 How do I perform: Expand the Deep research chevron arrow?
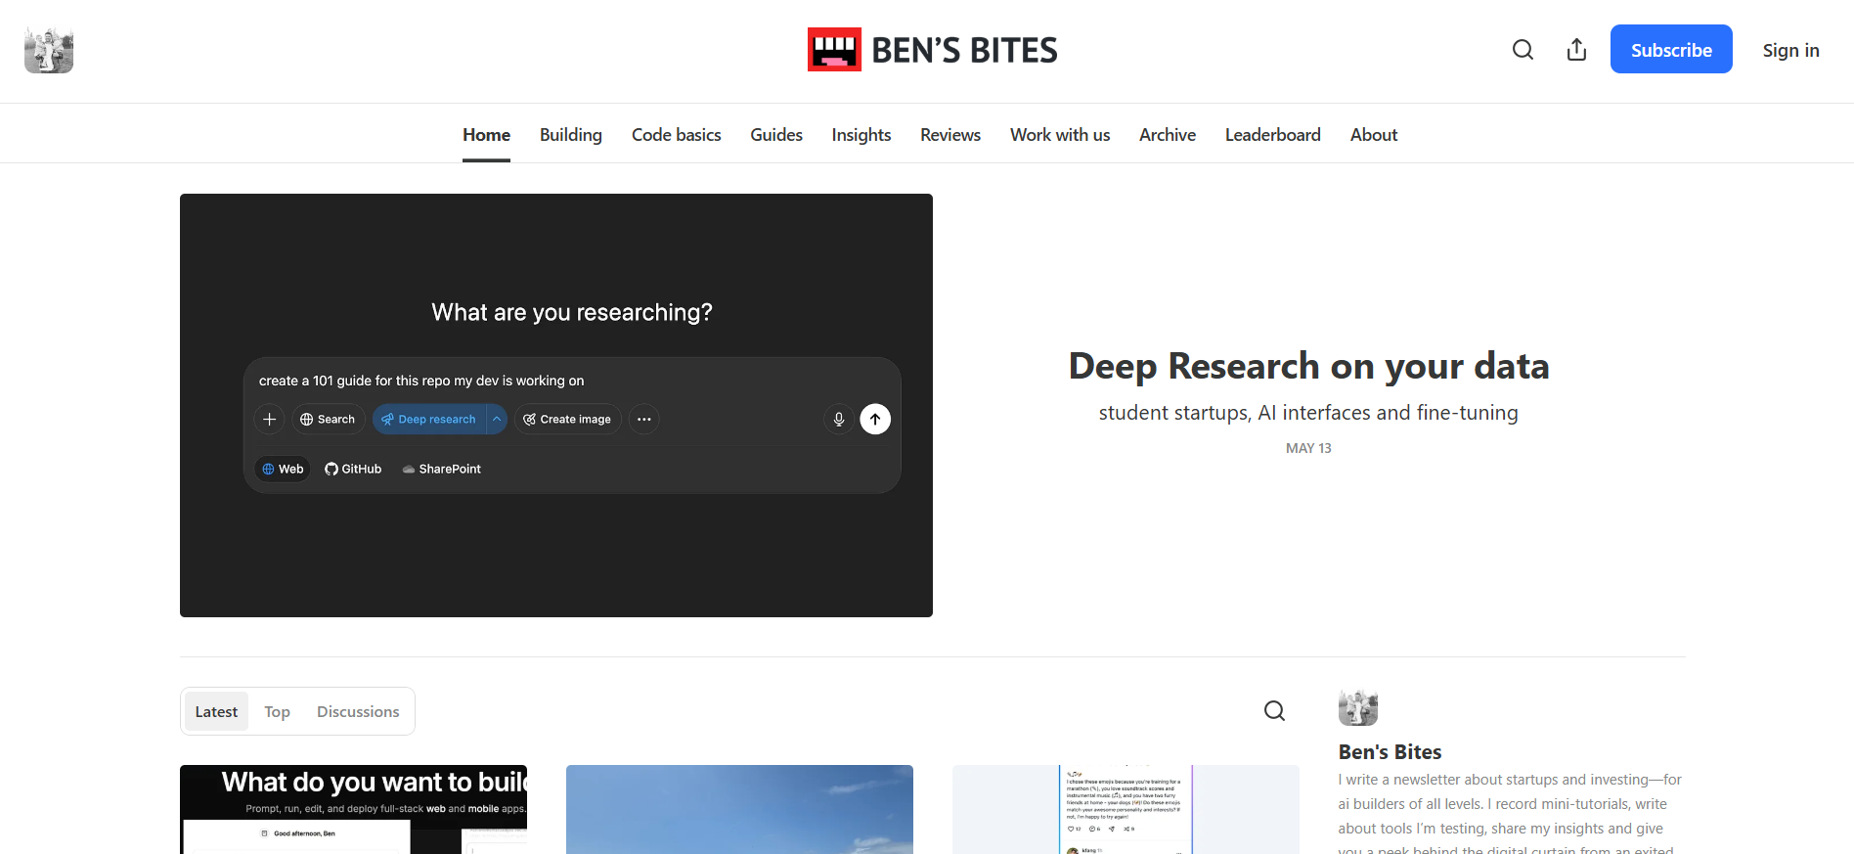pos(497,420)
